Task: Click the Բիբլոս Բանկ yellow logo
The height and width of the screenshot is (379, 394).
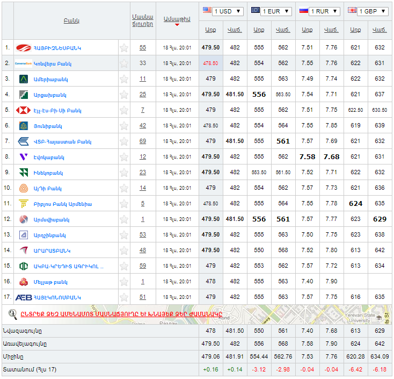Action: (24, 204)
